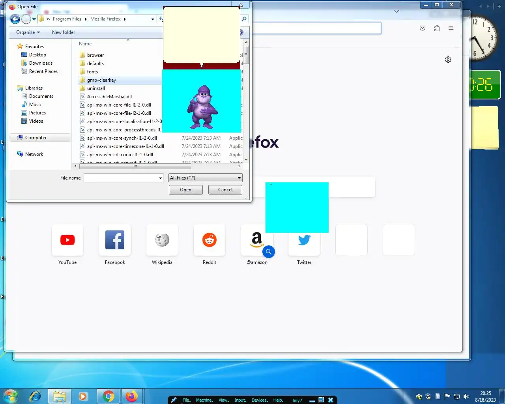Image resolution: width=505 pixels, height=404 pixels.
Task: Open Downloads in Favorites
Action: coord(41,63)
